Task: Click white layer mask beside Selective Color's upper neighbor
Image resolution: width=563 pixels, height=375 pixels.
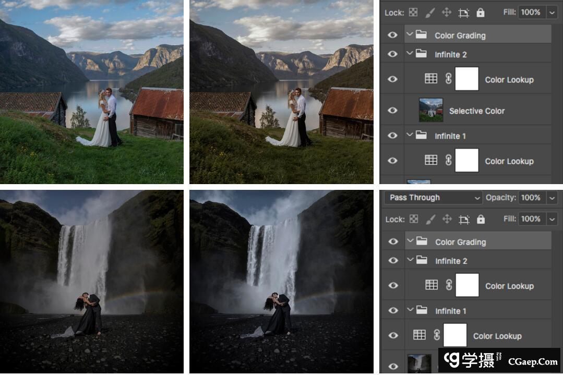Action: 467,79
